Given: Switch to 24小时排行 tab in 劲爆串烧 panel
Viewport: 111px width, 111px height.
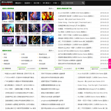Looking at the screenshot, I should [31, 69].
